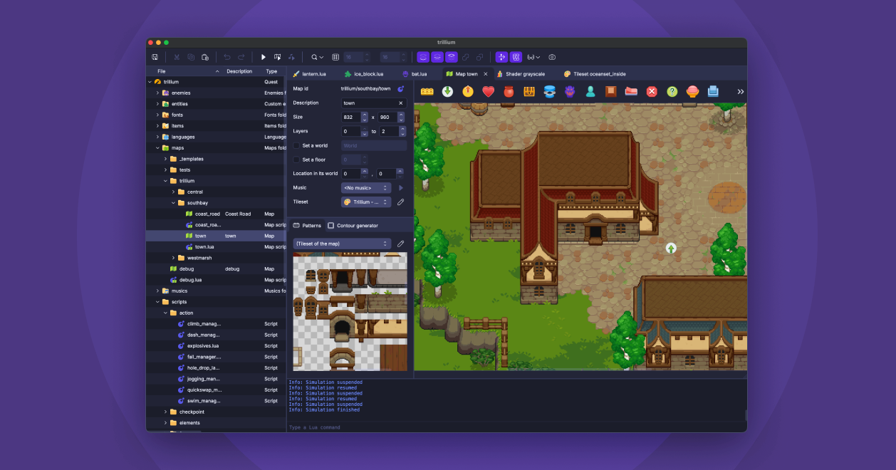Viewport: 896px width, 470px height.
Task: Toggle the first purple layer visibility button
Action: (x=423, y=57)
